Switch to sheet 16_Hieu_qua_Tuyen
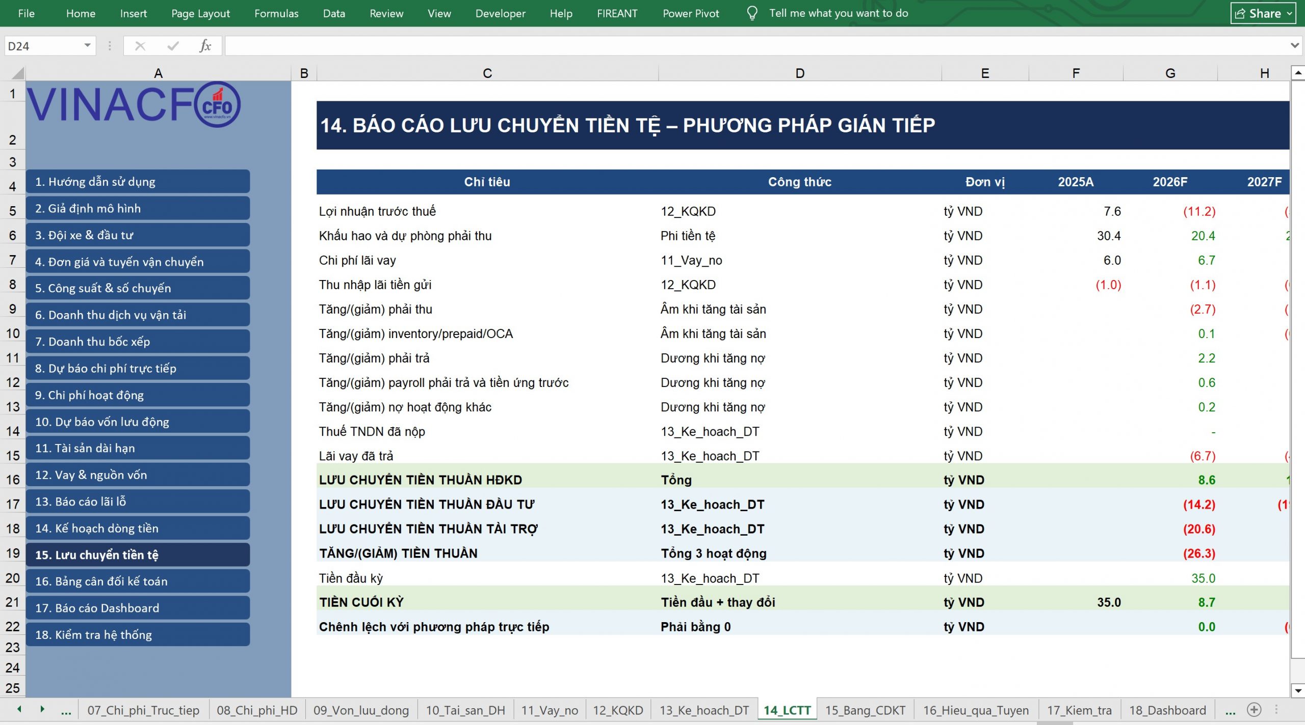Screen dimensions: 1305x725 point(976,710)
